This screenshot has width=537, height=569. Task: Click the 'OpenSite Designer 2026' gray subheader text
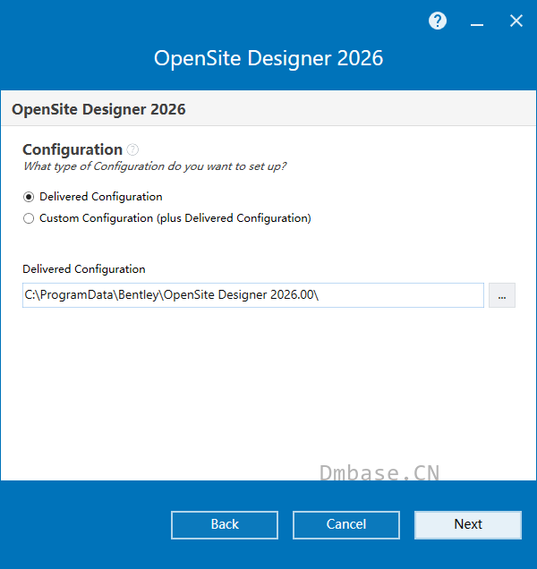[x=98, y=109]
